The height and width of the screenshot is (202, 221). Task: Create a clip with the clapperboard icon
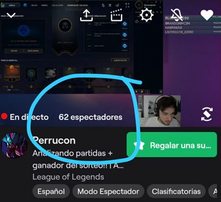click(x=117, y=15)
